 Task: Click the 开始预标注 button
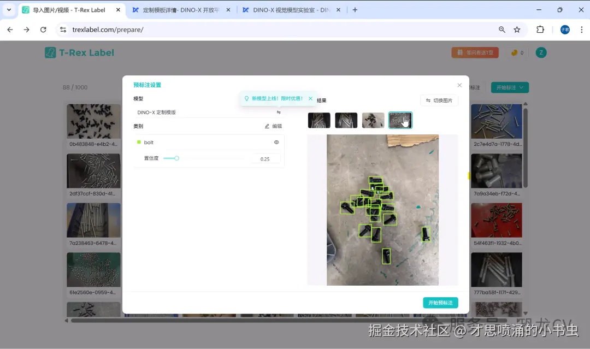[440, 302]
